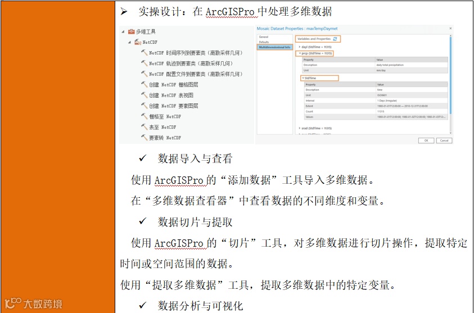Click the properties dialog vertical scrollbar
This screenshot has height=313, width=474.
(x=450, y=75)
